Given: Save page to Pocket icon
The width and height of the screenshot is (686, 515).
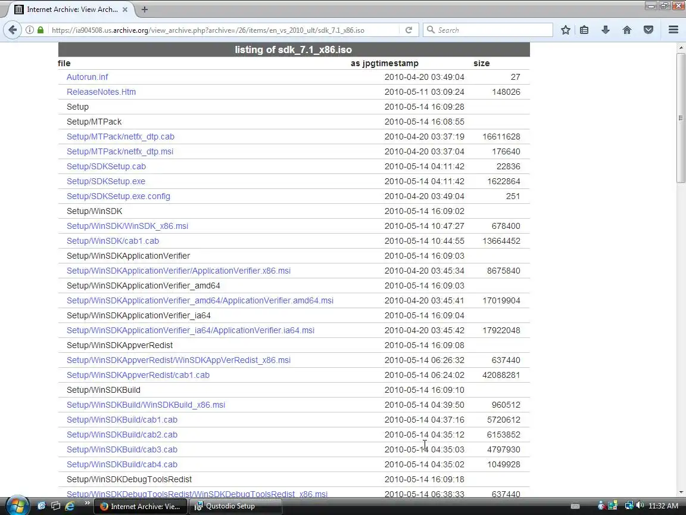Looking at the screenshot, I should click(648, 30).
